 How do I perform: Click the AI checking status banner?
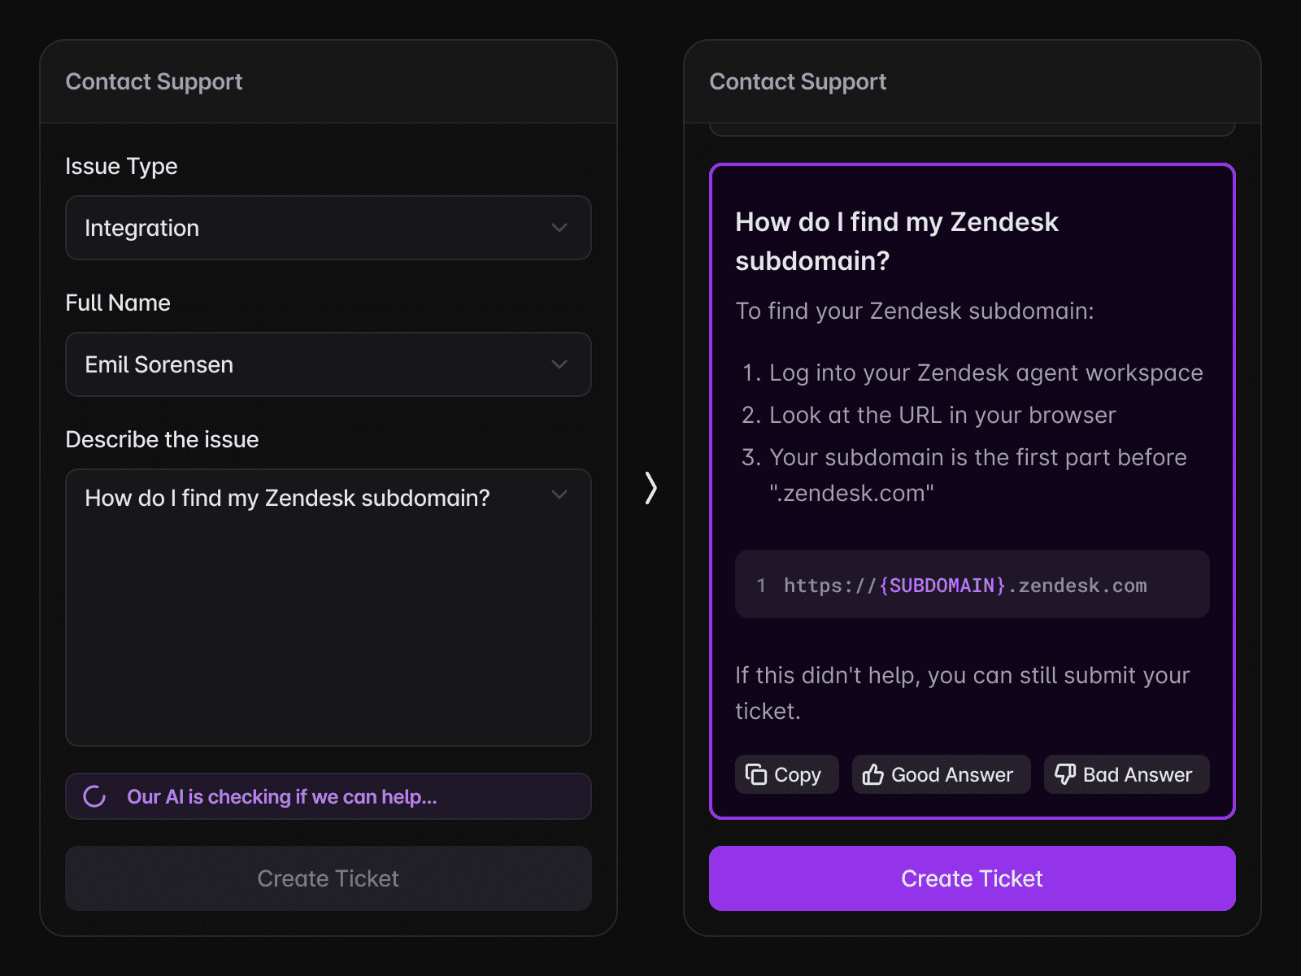point(328,797)
